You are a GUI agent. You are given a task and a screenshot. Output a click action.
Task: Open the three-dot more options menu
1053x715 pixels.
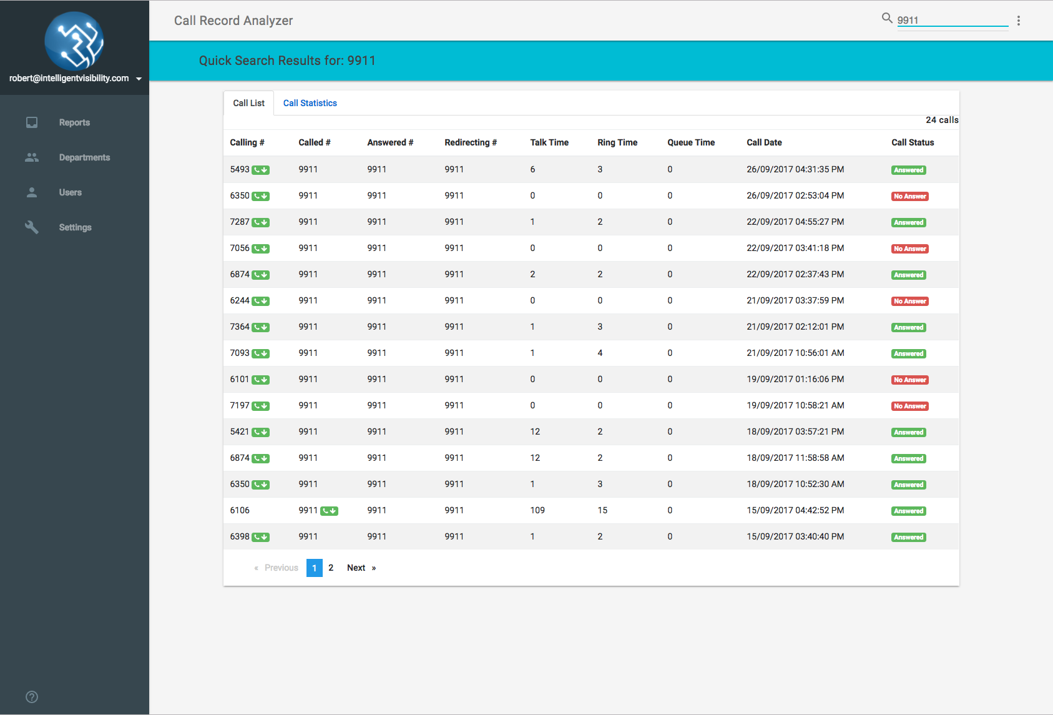[1018, 21]
